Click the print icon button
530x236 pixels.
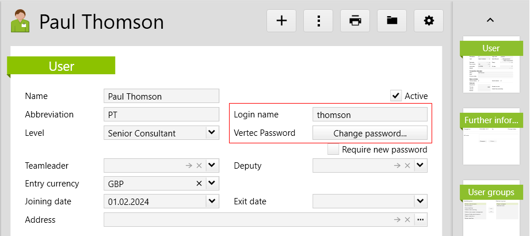point(355,21)
